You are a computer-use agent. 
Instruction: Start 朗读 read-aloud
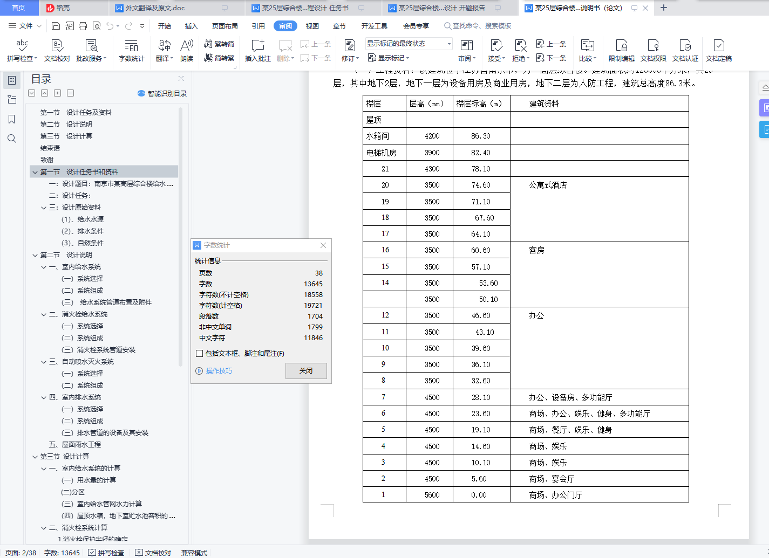click(187, 51)
